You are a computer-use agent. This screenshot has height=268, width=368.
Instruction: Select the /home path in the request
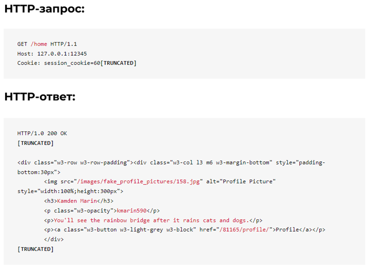[x=39, y=44]
